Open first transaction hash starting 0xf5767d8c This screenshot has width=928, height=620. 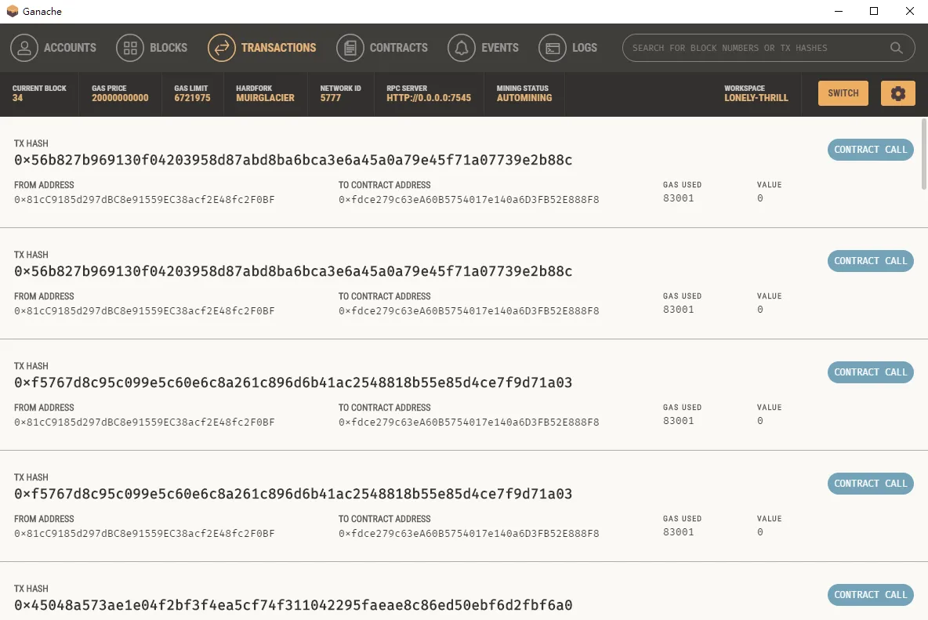[293, 383]
